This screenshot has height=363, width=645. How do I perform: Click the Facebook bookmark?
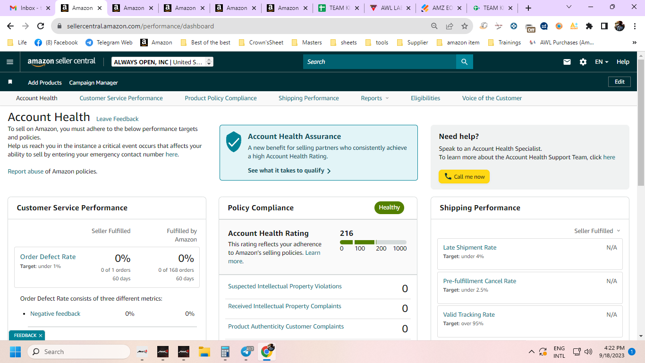[56, 43]
